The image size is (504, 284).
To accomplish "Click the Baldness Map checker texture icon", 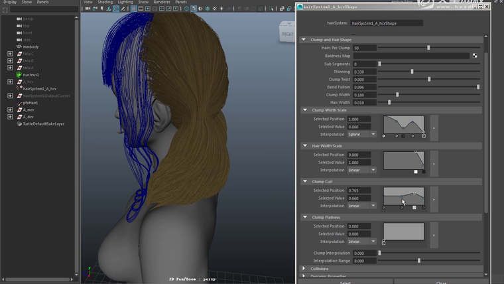I will [x=475, y=56].
